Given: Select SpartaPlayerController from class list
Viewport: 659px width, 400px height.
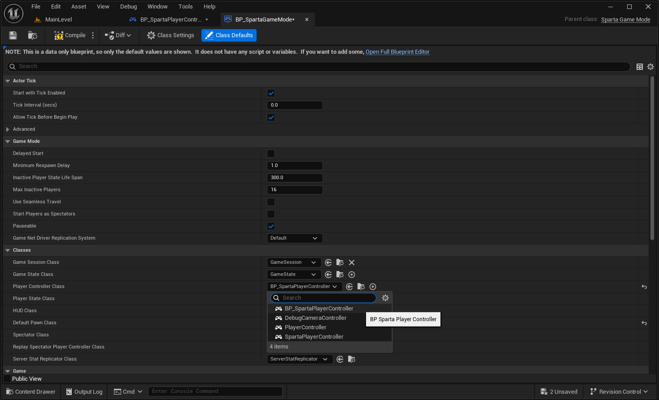Looking at the screenshot, I should click(330, 337).
